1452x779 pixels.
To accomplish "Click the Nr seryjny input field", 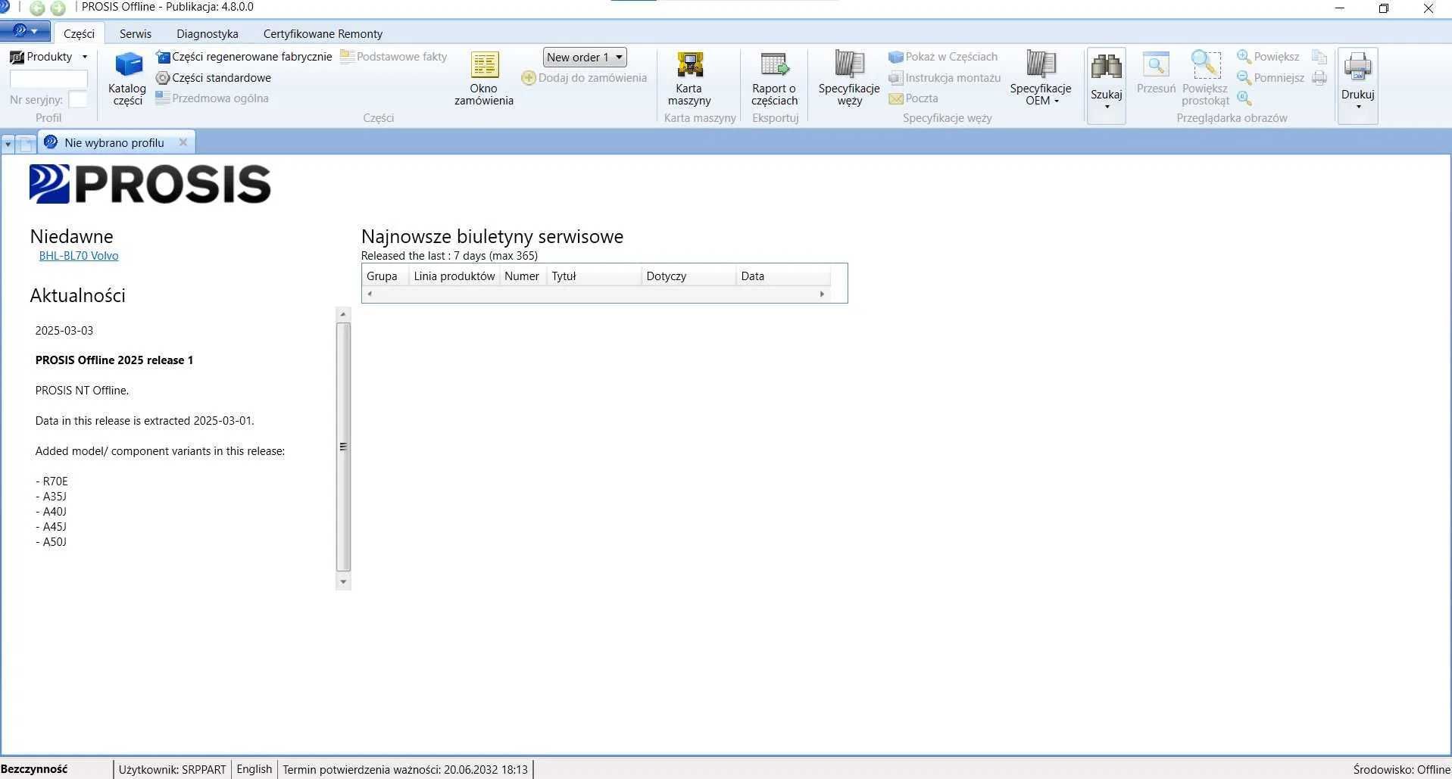I will point(78,99).
